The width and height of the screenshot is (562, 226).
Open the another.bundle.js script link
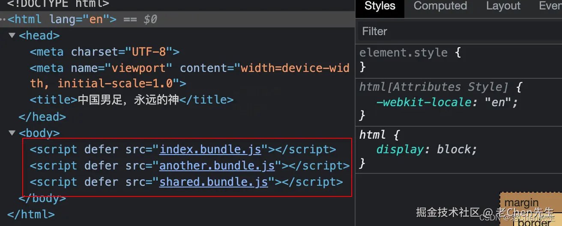click(x=217, y=166)
